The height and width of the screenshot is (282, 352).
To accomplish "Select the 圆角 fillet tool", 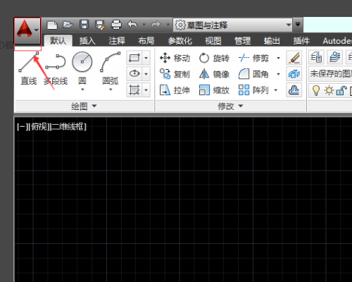I will point(253,74).
